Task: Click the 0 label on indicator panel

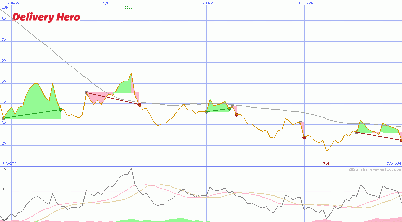Action: pos(3,189)
